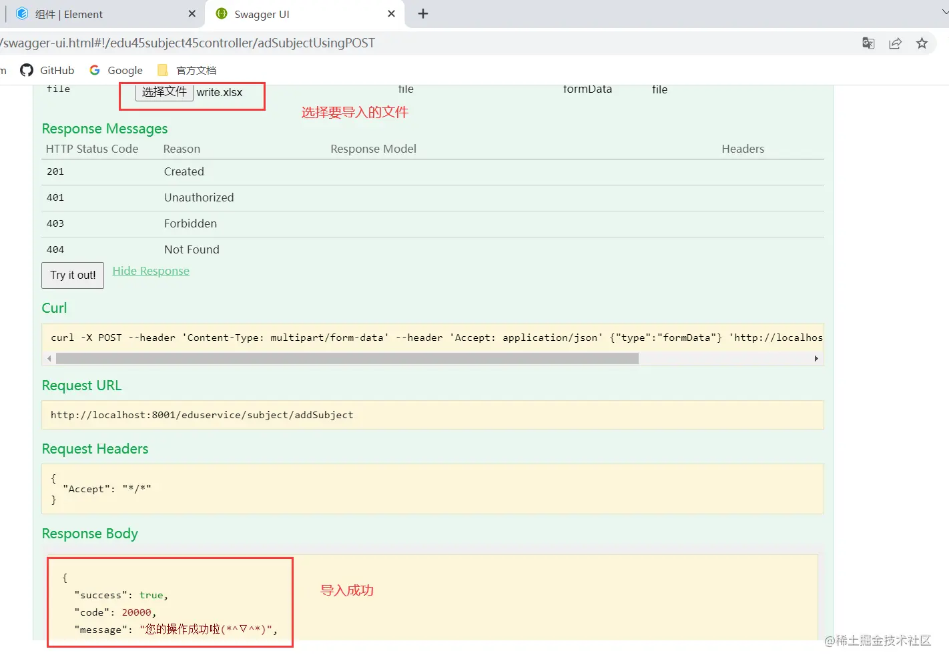This screenshot has width=949, height=665.
Task: Click the 401 status code
Action: 55,198
